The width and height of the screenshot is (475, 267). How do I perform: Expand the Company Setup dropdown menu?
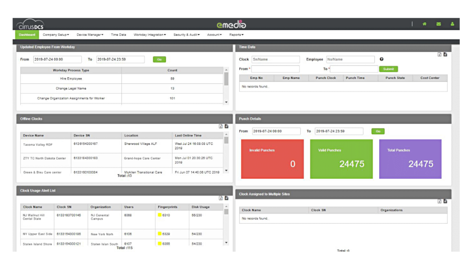click(x=55, y=35)
